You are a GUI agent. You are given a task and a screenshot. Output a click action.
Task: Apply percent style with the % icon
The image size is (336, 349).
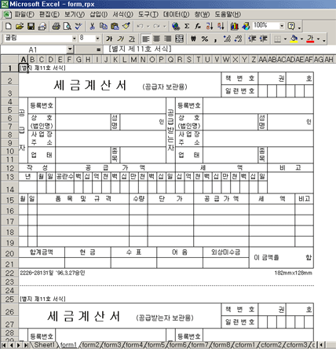click(x=205, y=39)
